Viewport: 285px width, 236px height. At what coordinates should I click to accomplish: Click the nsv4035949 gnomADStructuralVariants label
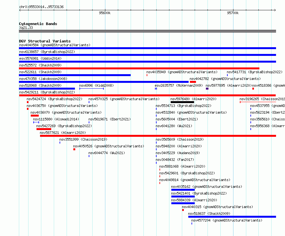pyautogui.click(x=182, y=72)
